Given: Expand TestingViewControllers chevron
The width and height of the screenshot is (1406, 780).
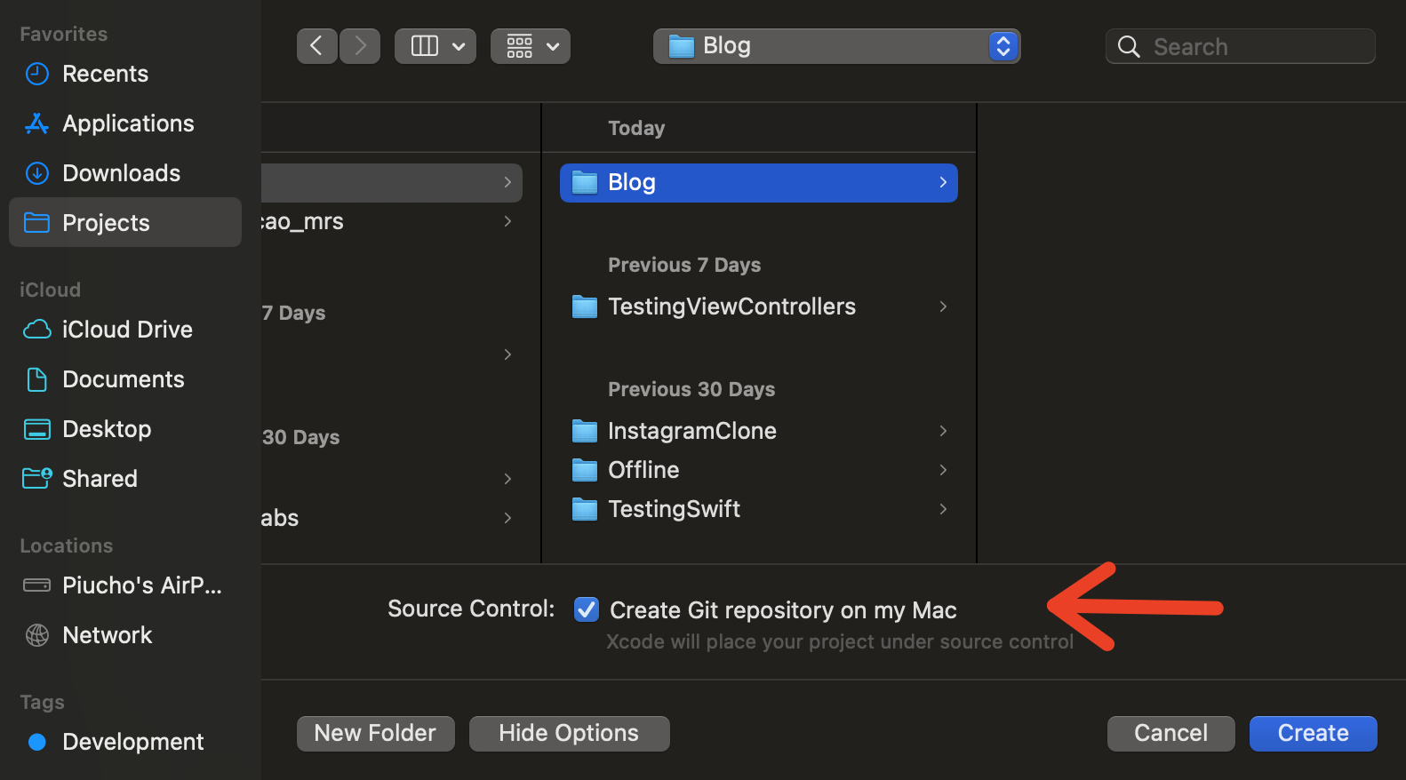Looking at the screenshot, I should [x=943, y=306].
